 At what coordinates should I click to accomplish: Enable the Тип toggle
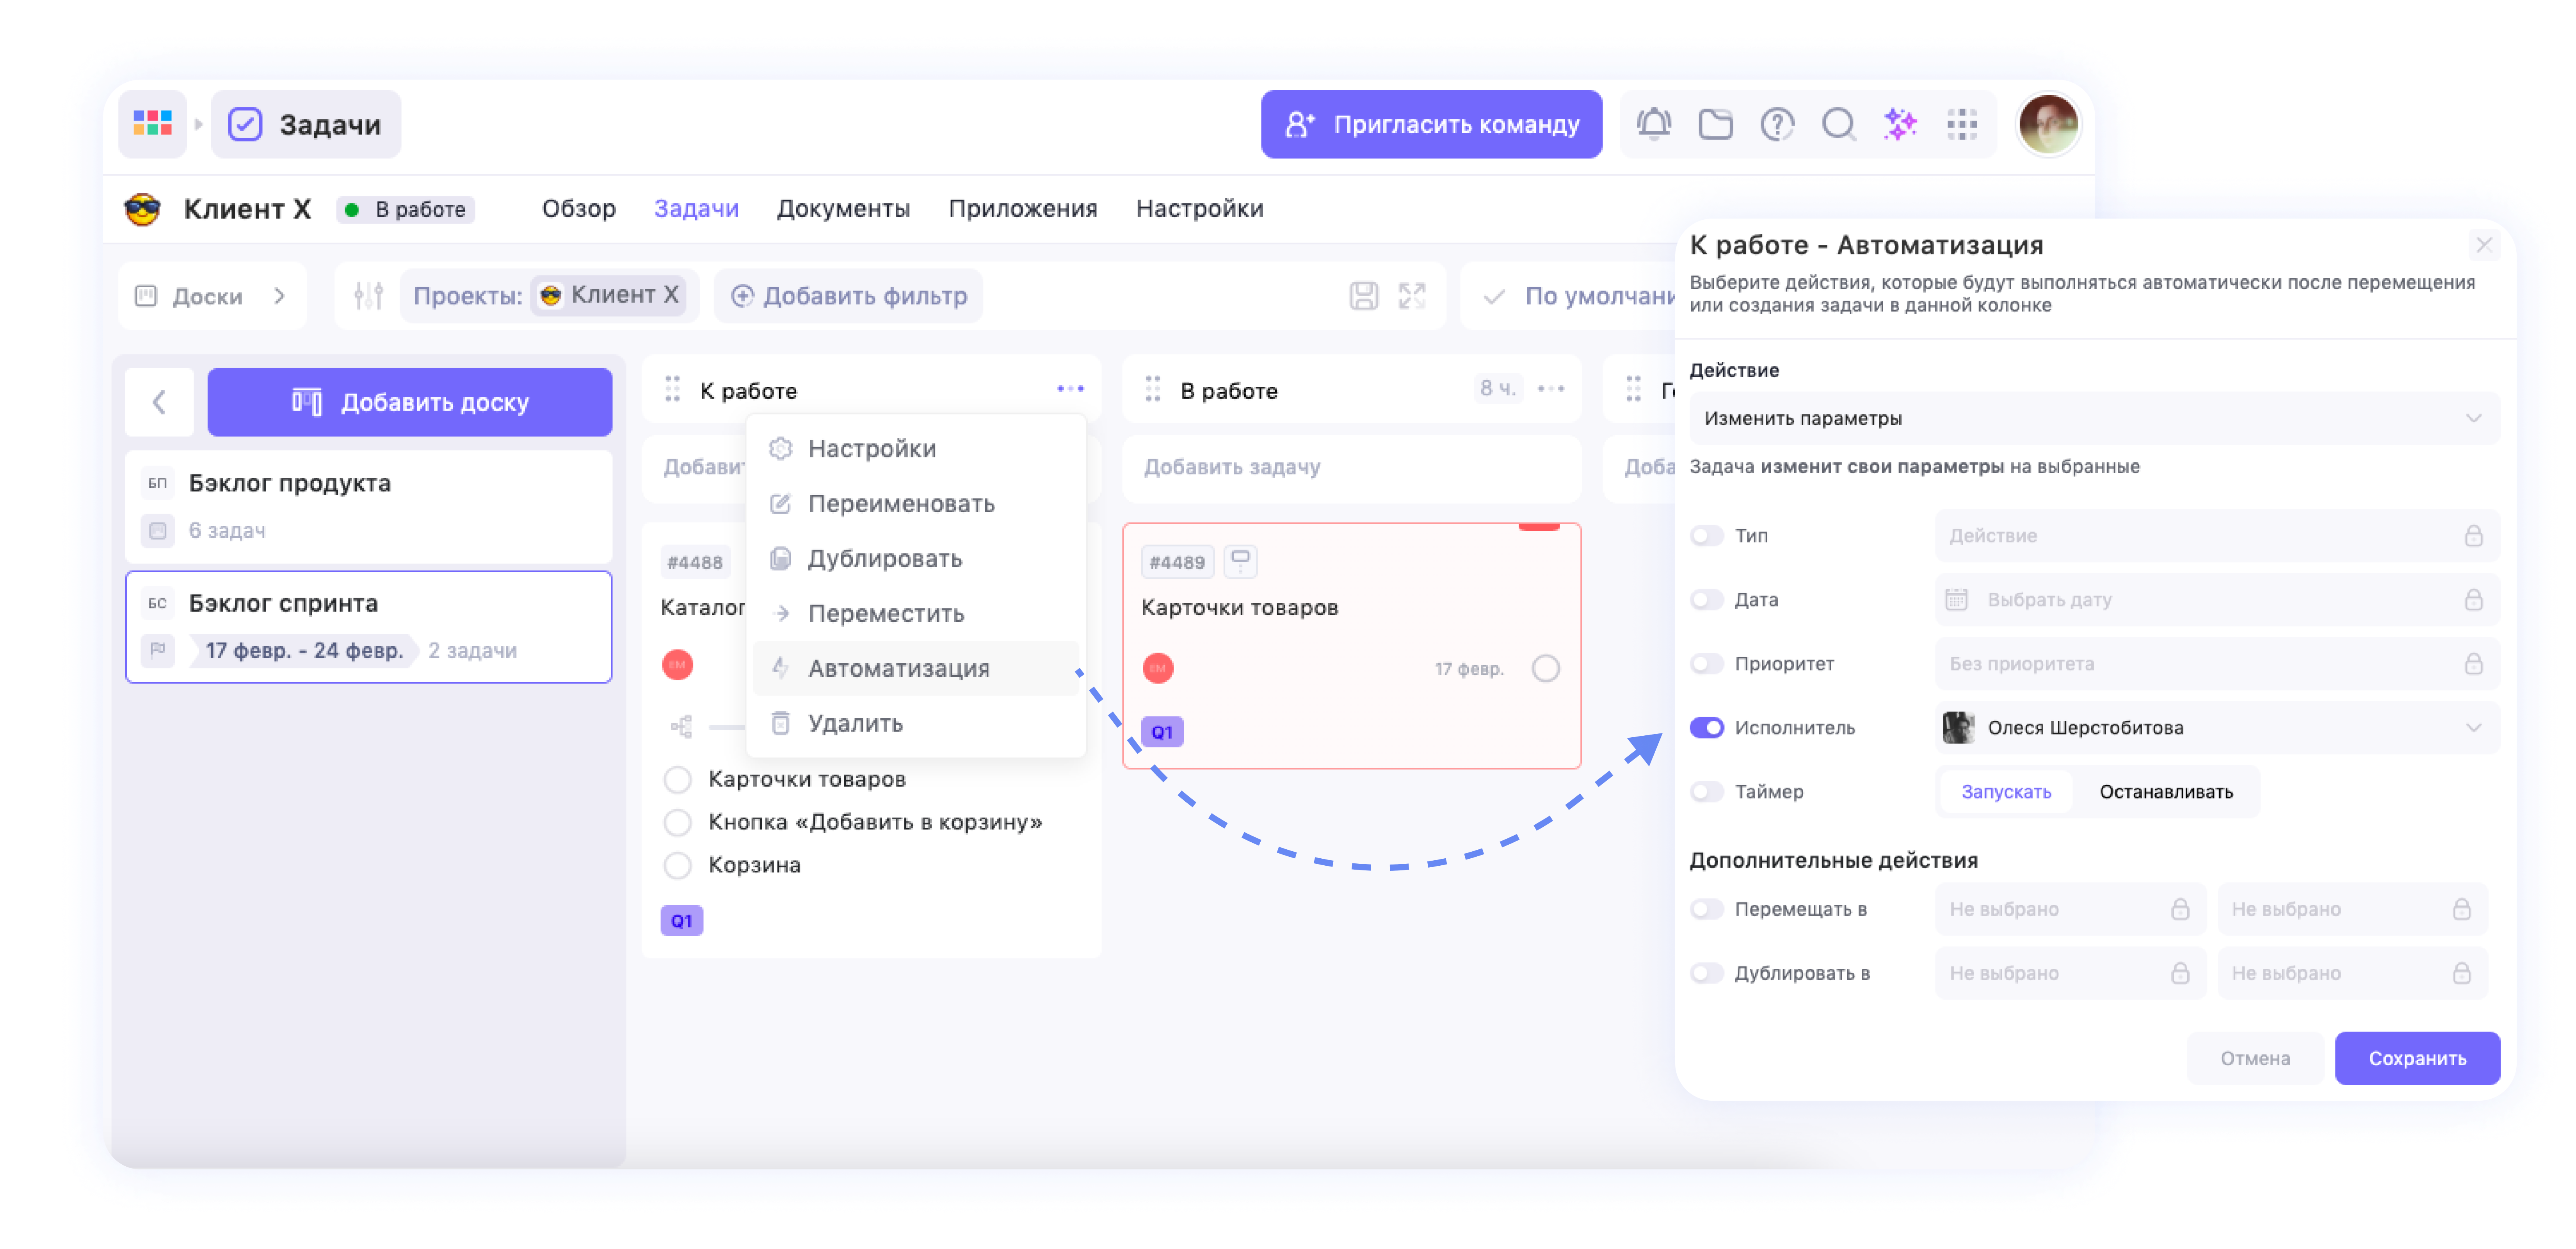click(x=1708, y=535)
